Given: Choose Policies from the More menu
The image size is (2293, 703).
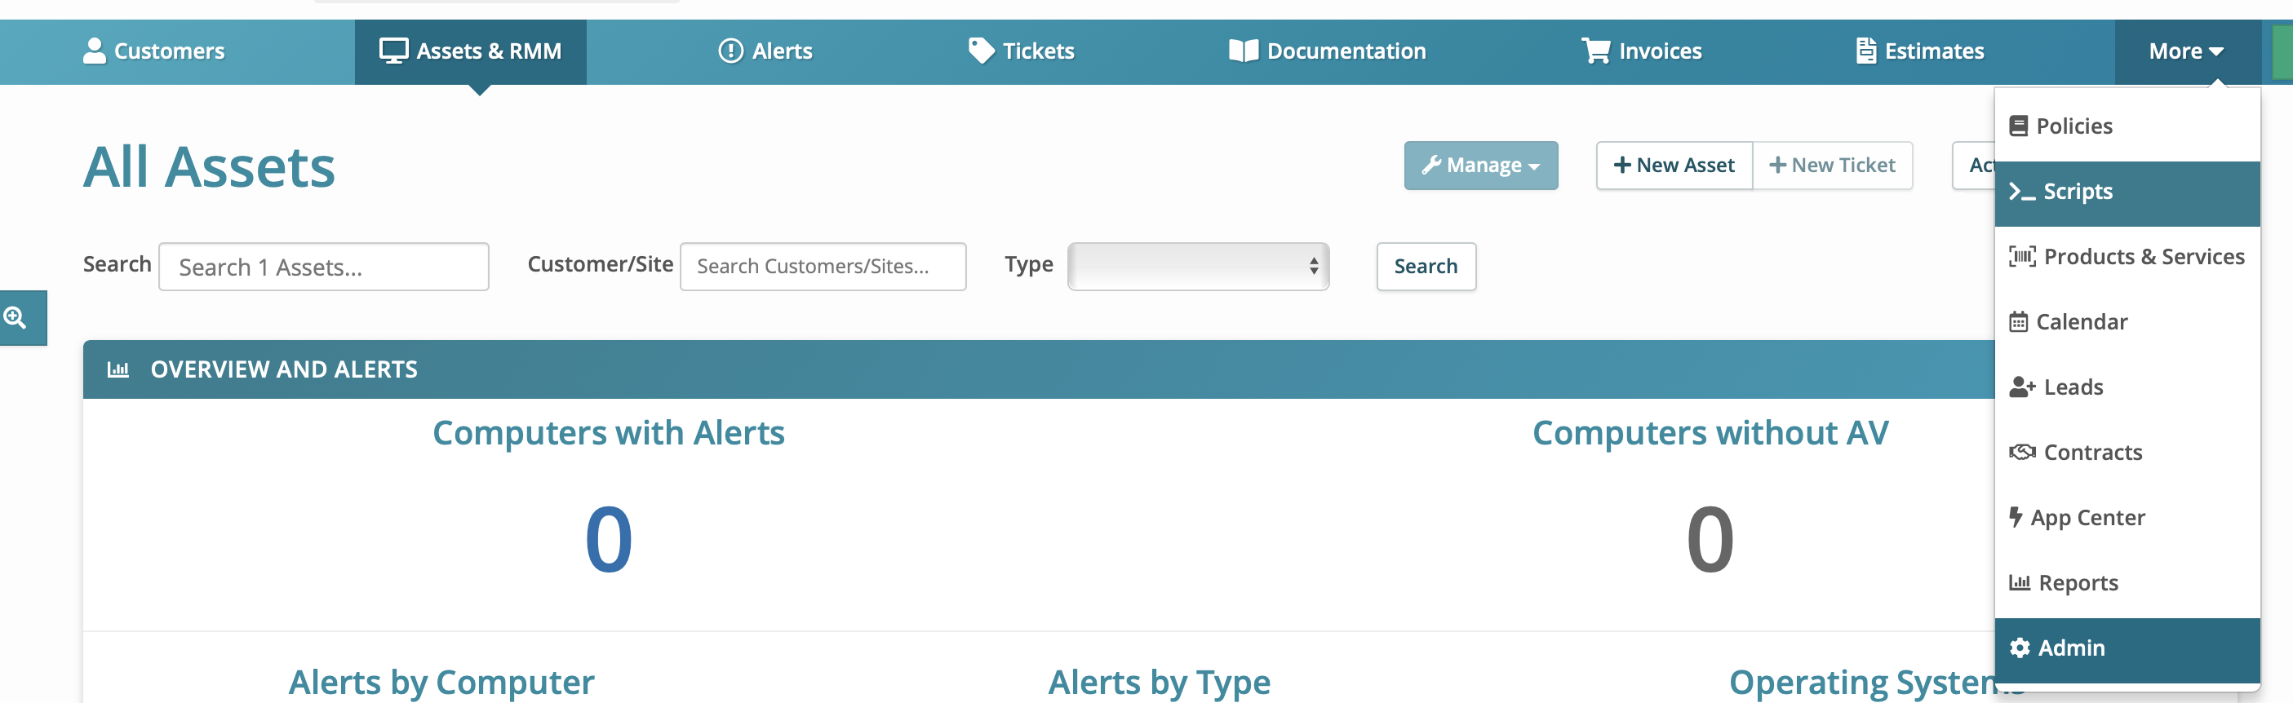Looking at the screenshot, I should [2127, 126].
